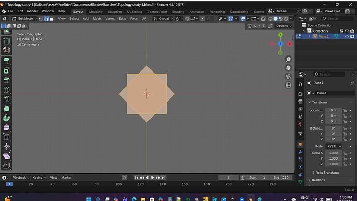Select the Smooth tool
Screen dimensions: 357x201
tap(6, 127)
